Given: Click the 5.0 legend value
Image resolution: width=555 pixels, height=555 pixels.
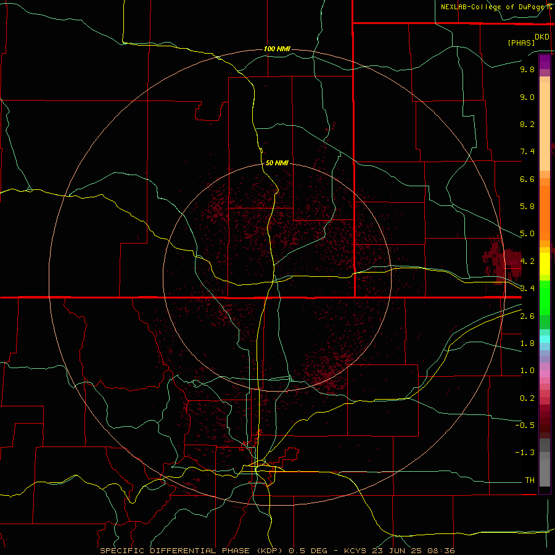Looking at the screenshot, I should (527, 234).
